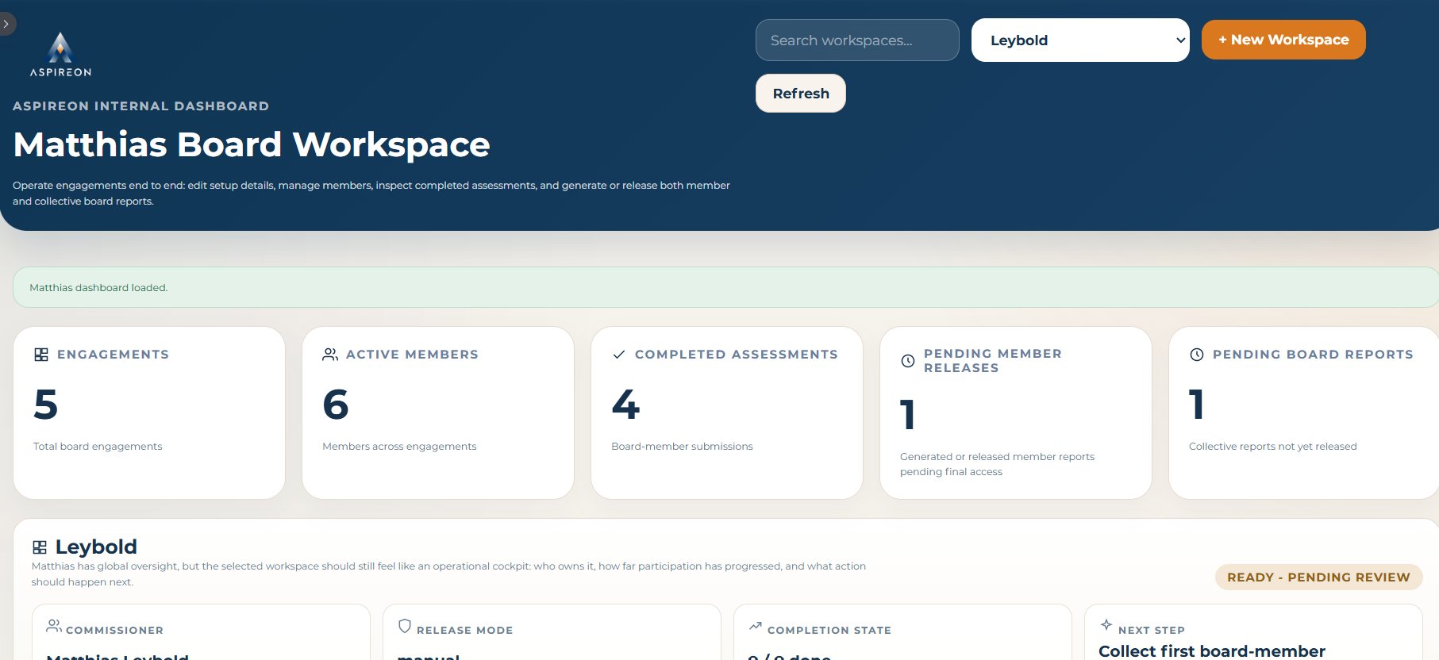Viewport: 1439px width, 660px height.
Task: Click the 'Release Mode' label
Action: coord(464,631)
